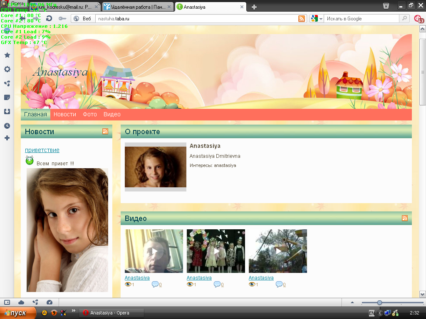
Task: Click the RSS feed icon in address bar
Action: click(302, 18)
